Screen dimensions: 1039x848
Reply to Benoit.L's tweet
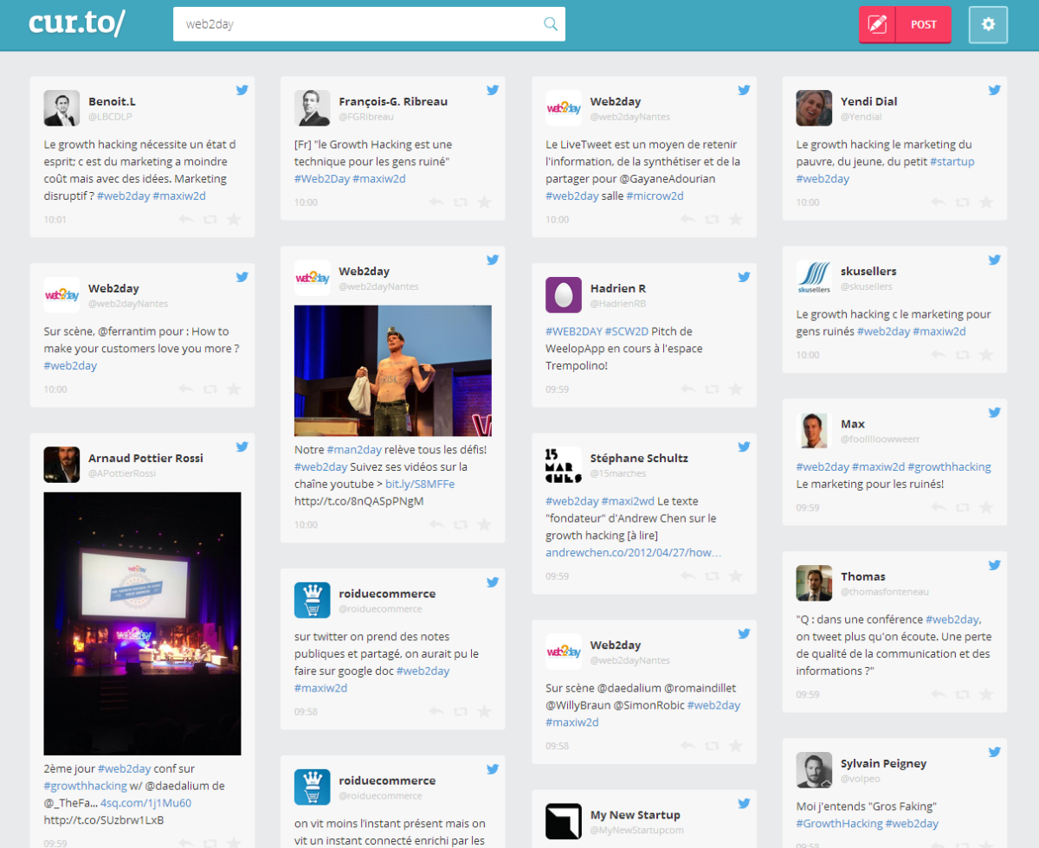point(185,220)
